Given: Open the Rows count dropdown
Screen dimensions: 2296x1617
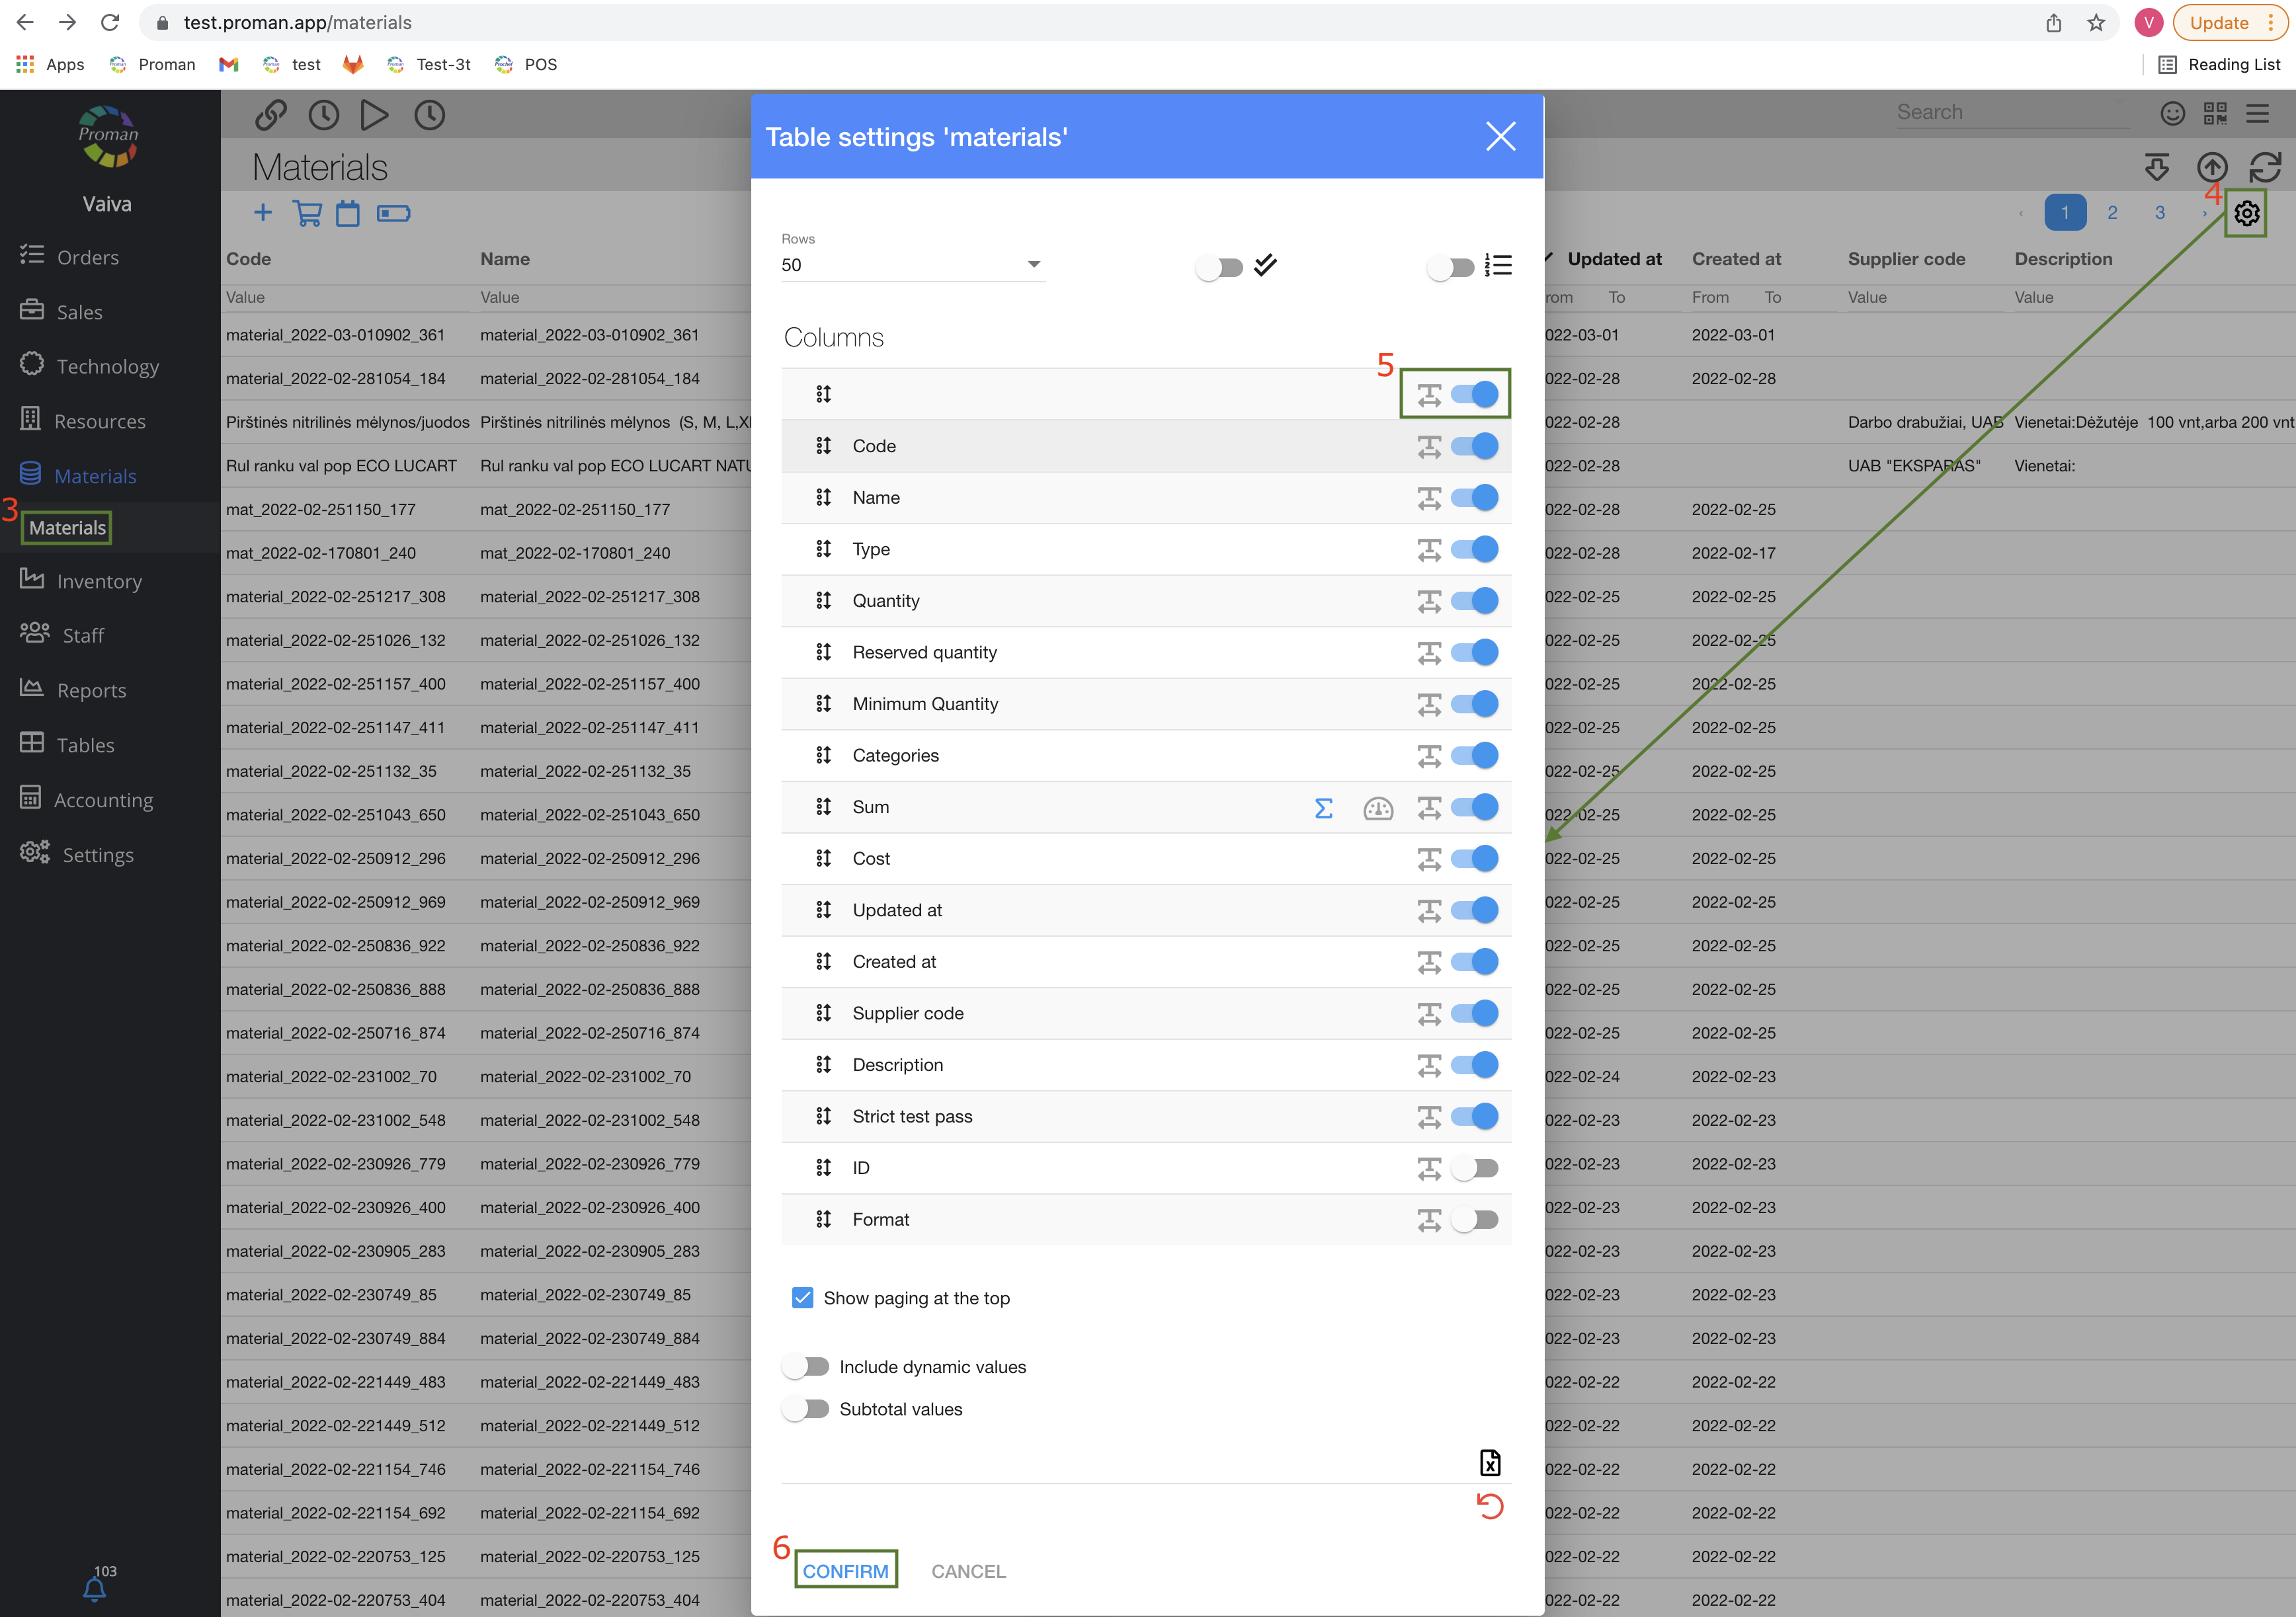Looking at the screenshot, I should click(x=911, y=265).
